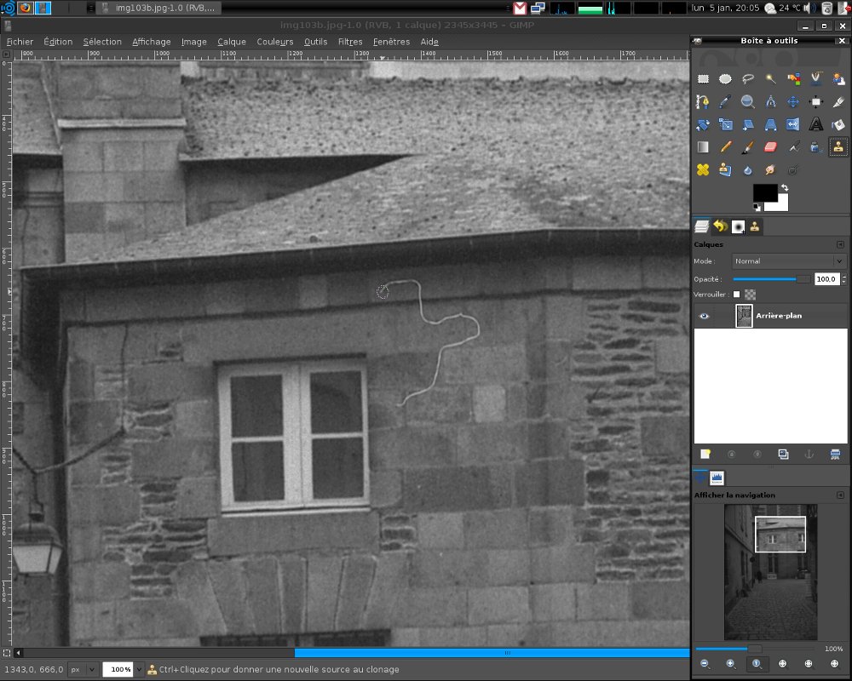Select the Alignment tool
The height and width of the screenshot is (681, 852).
pos(815,101)
